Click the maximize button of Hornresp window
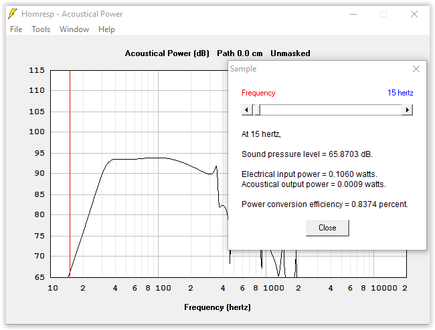435x330 pixels. (x=383, y=14)
